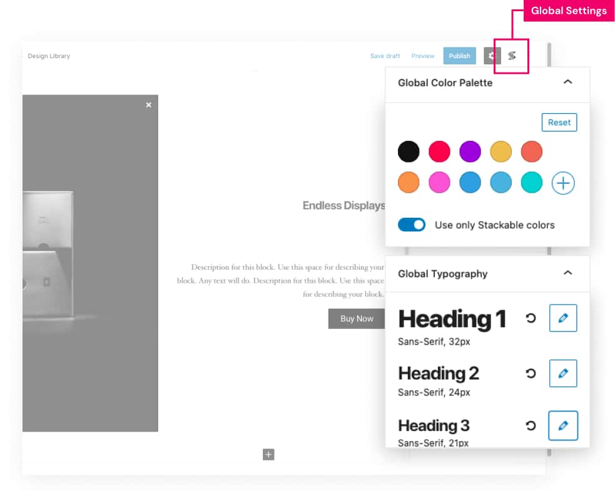Viewport: 615px width, 501px height.
Task: Reset the global color palette
Action: (559, 123)
